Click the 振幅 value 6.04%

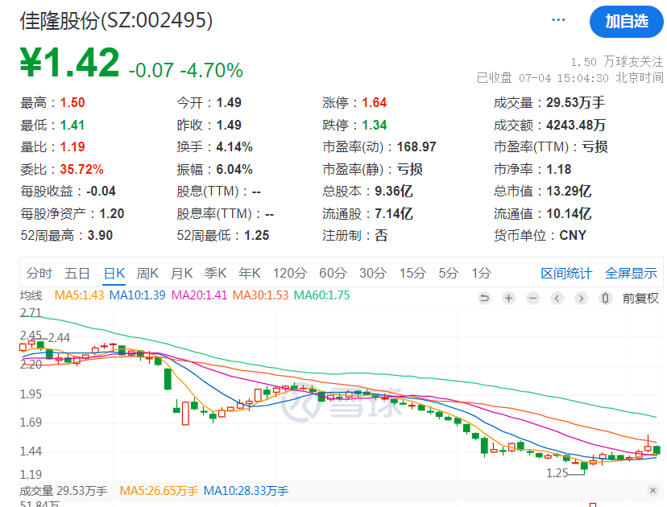click(234, 169)
